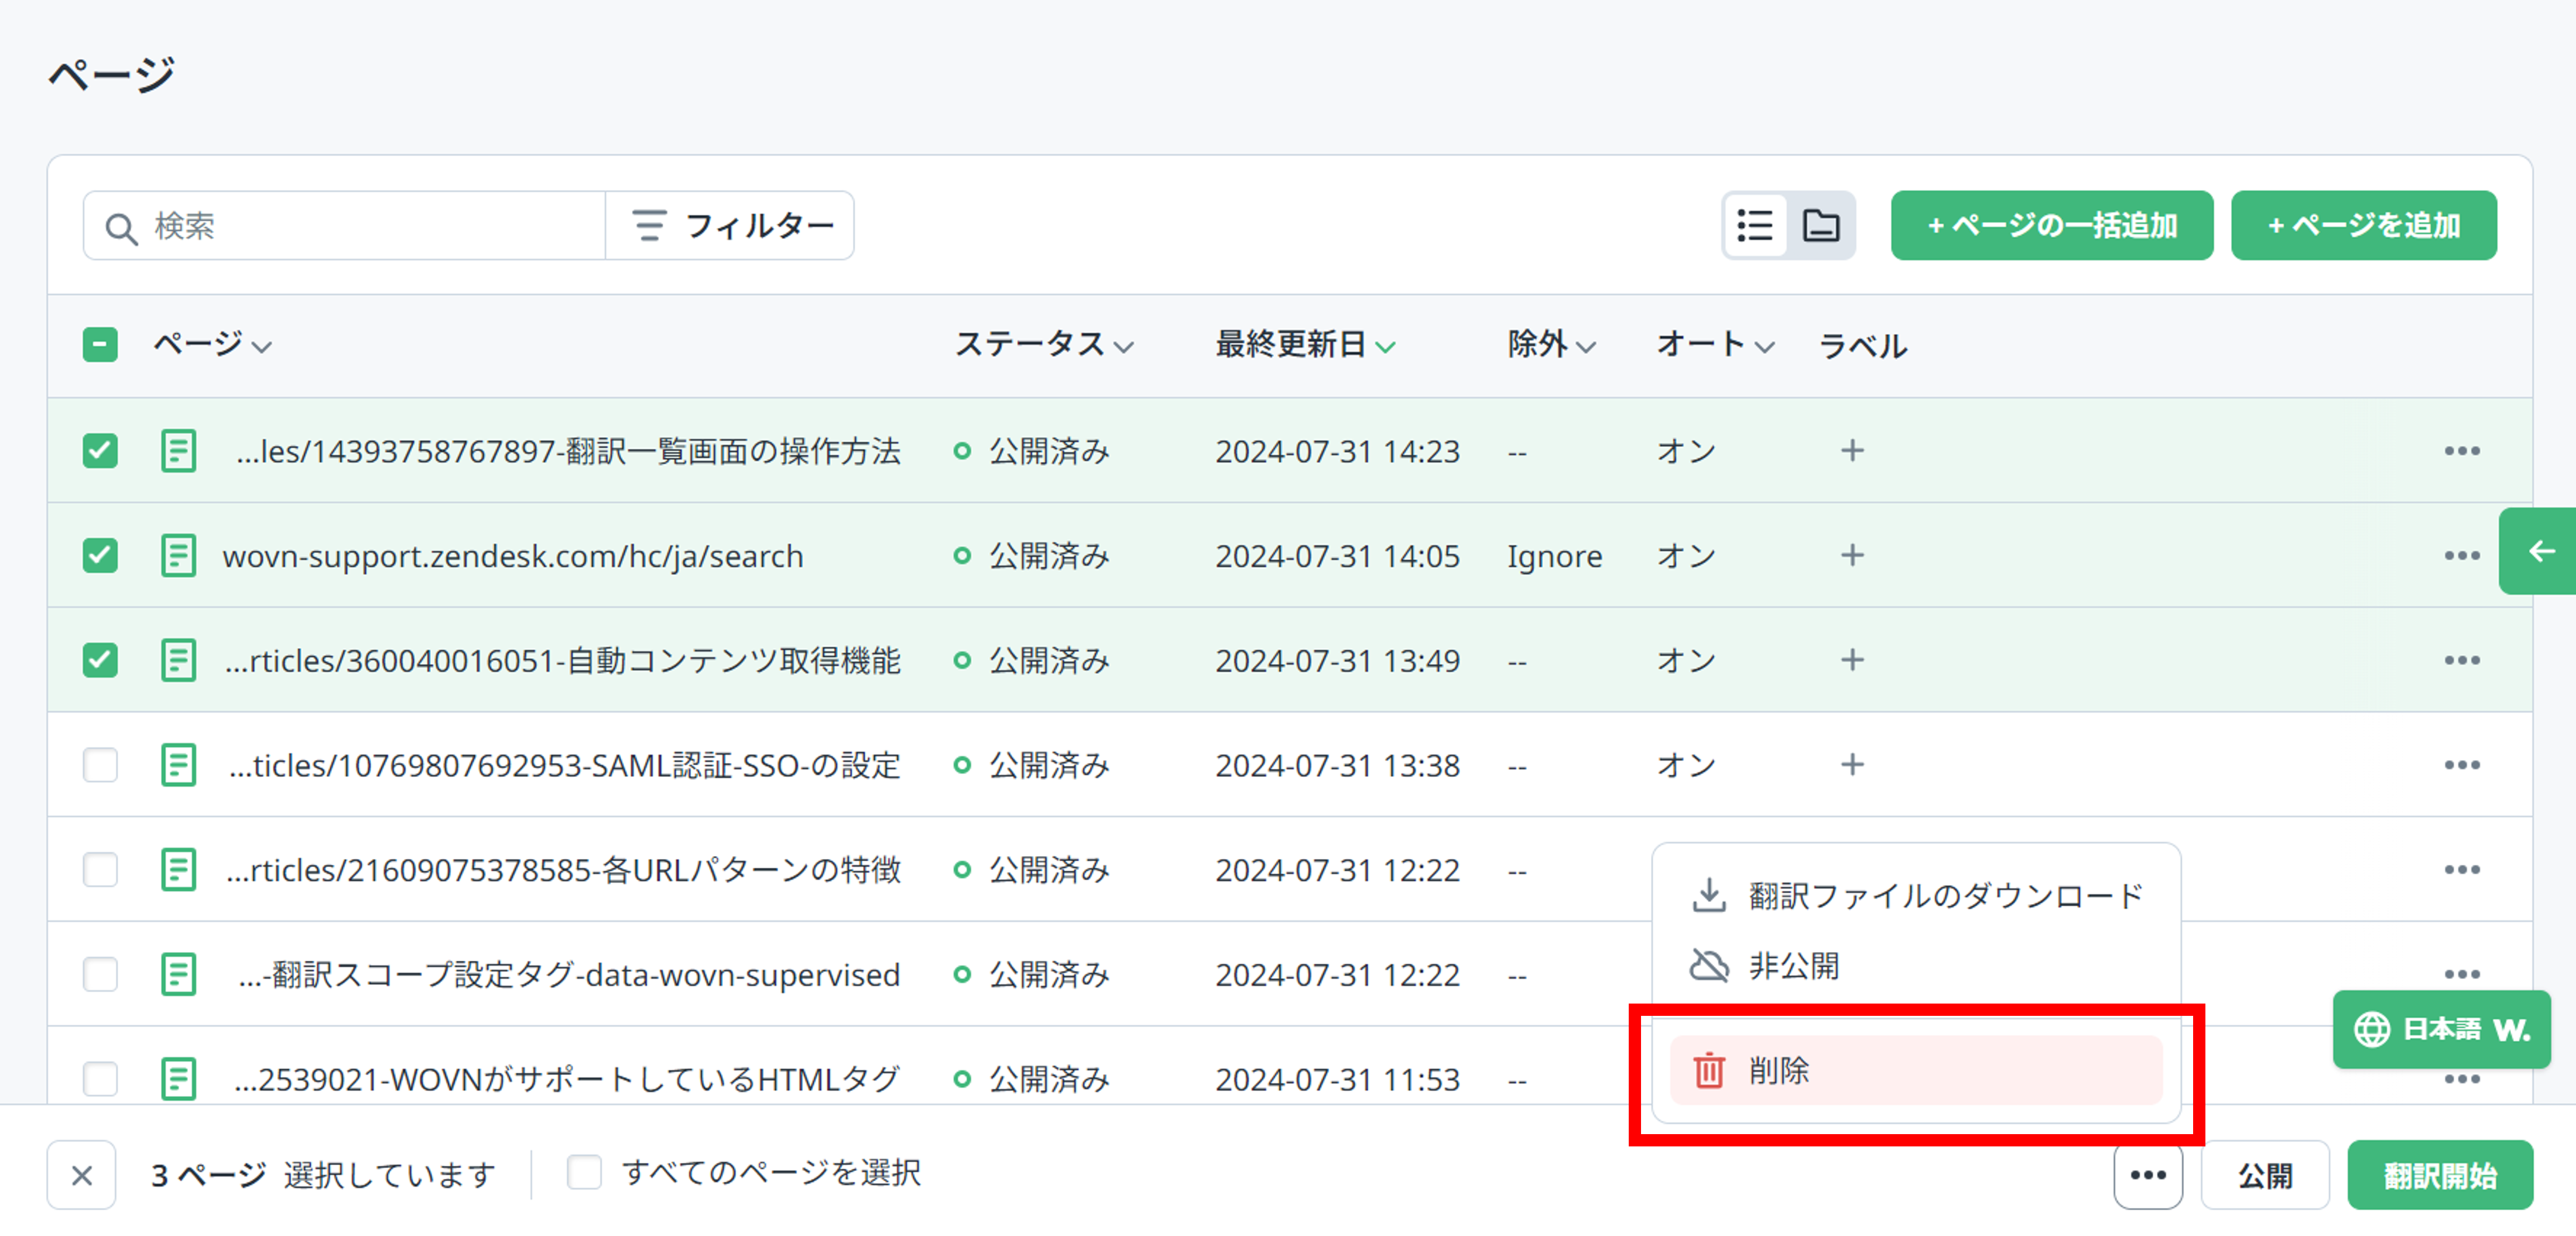Image resolution: width=2576 pixels, height=1236 pixels.
Task: Switch to the folder view icon
Action: point(1822,225)
